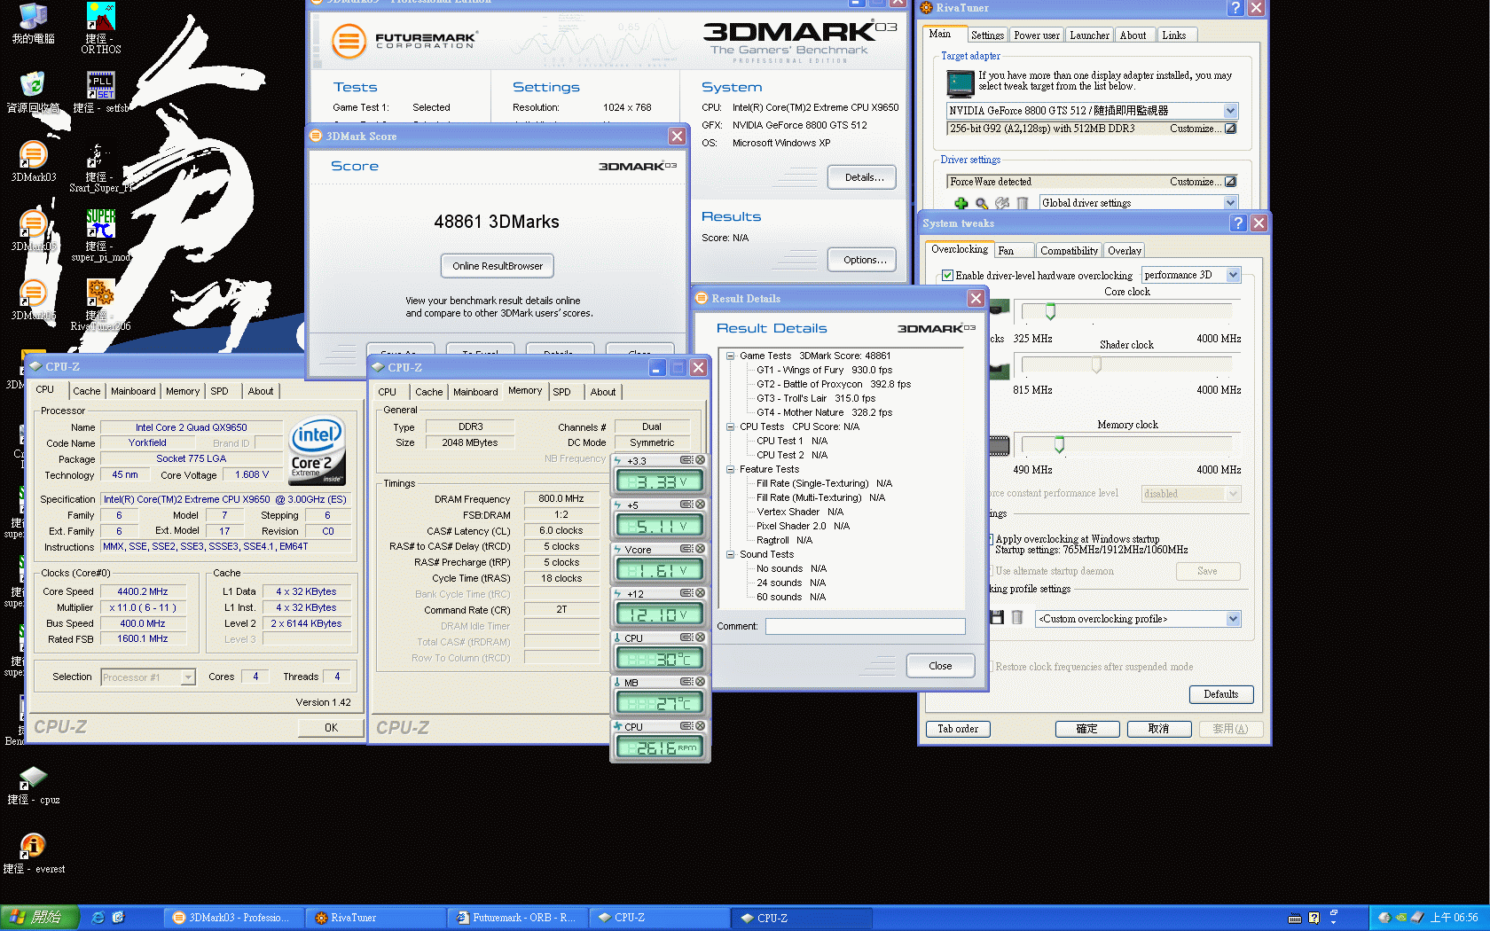Open the My Computer desktop icon
Image resolution: width=1490 pixels, height=931 pixels.
[x=33, y=23]
